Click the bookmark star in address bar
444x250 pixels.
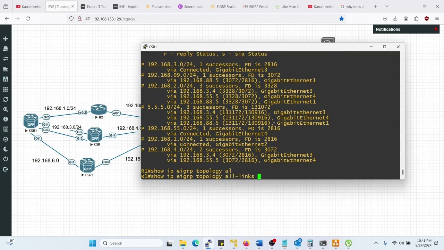(x=341, y=19)
